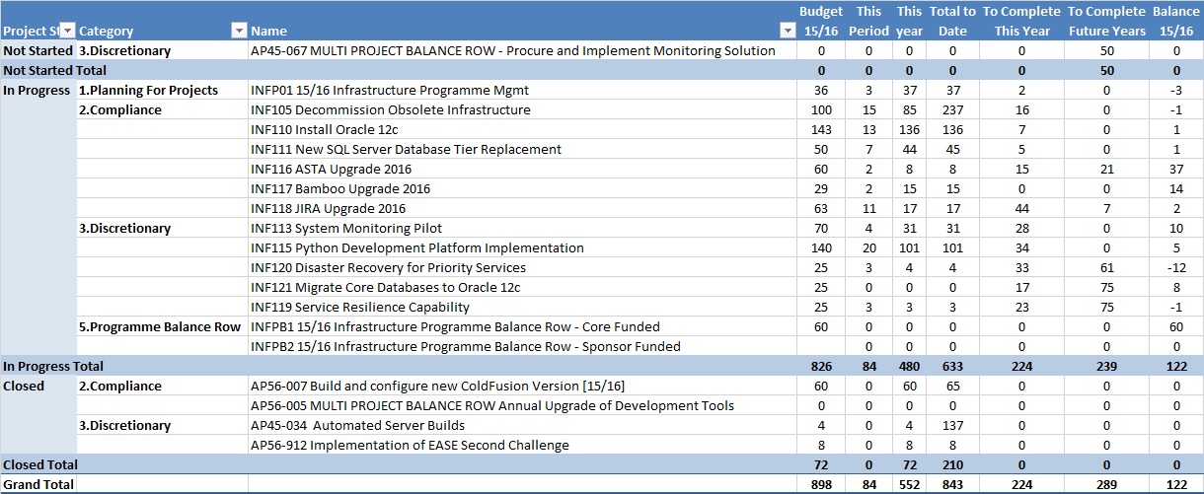This screenshot has width=1204, height=494.
Task: Click the AP45-034 Automated Server Builds cell
Action: coord(358,425)
